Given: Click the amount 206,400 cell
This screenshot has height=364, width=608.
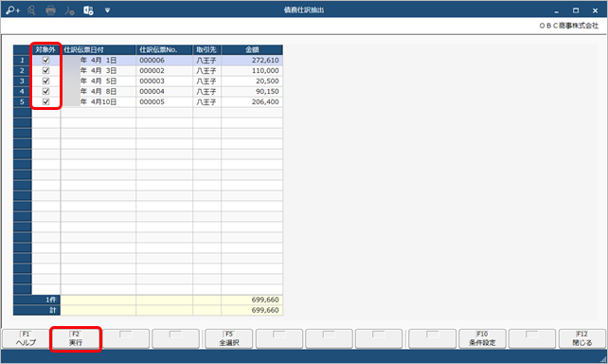Looking at the screenshot, I should tap(252, 102).
